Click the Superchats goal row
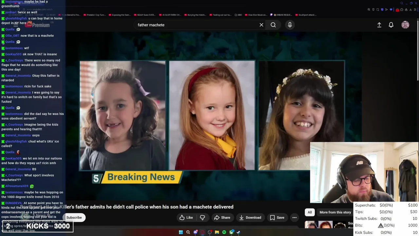The width and height of the screenshot is (419, 236). [386, 205]
